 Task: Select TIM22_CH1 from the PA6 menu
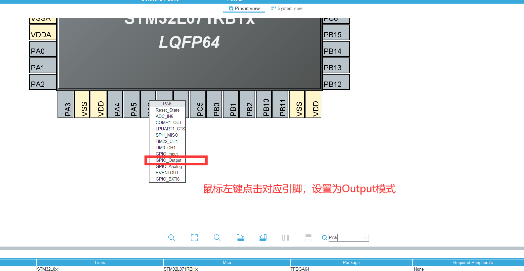point(167,142)
